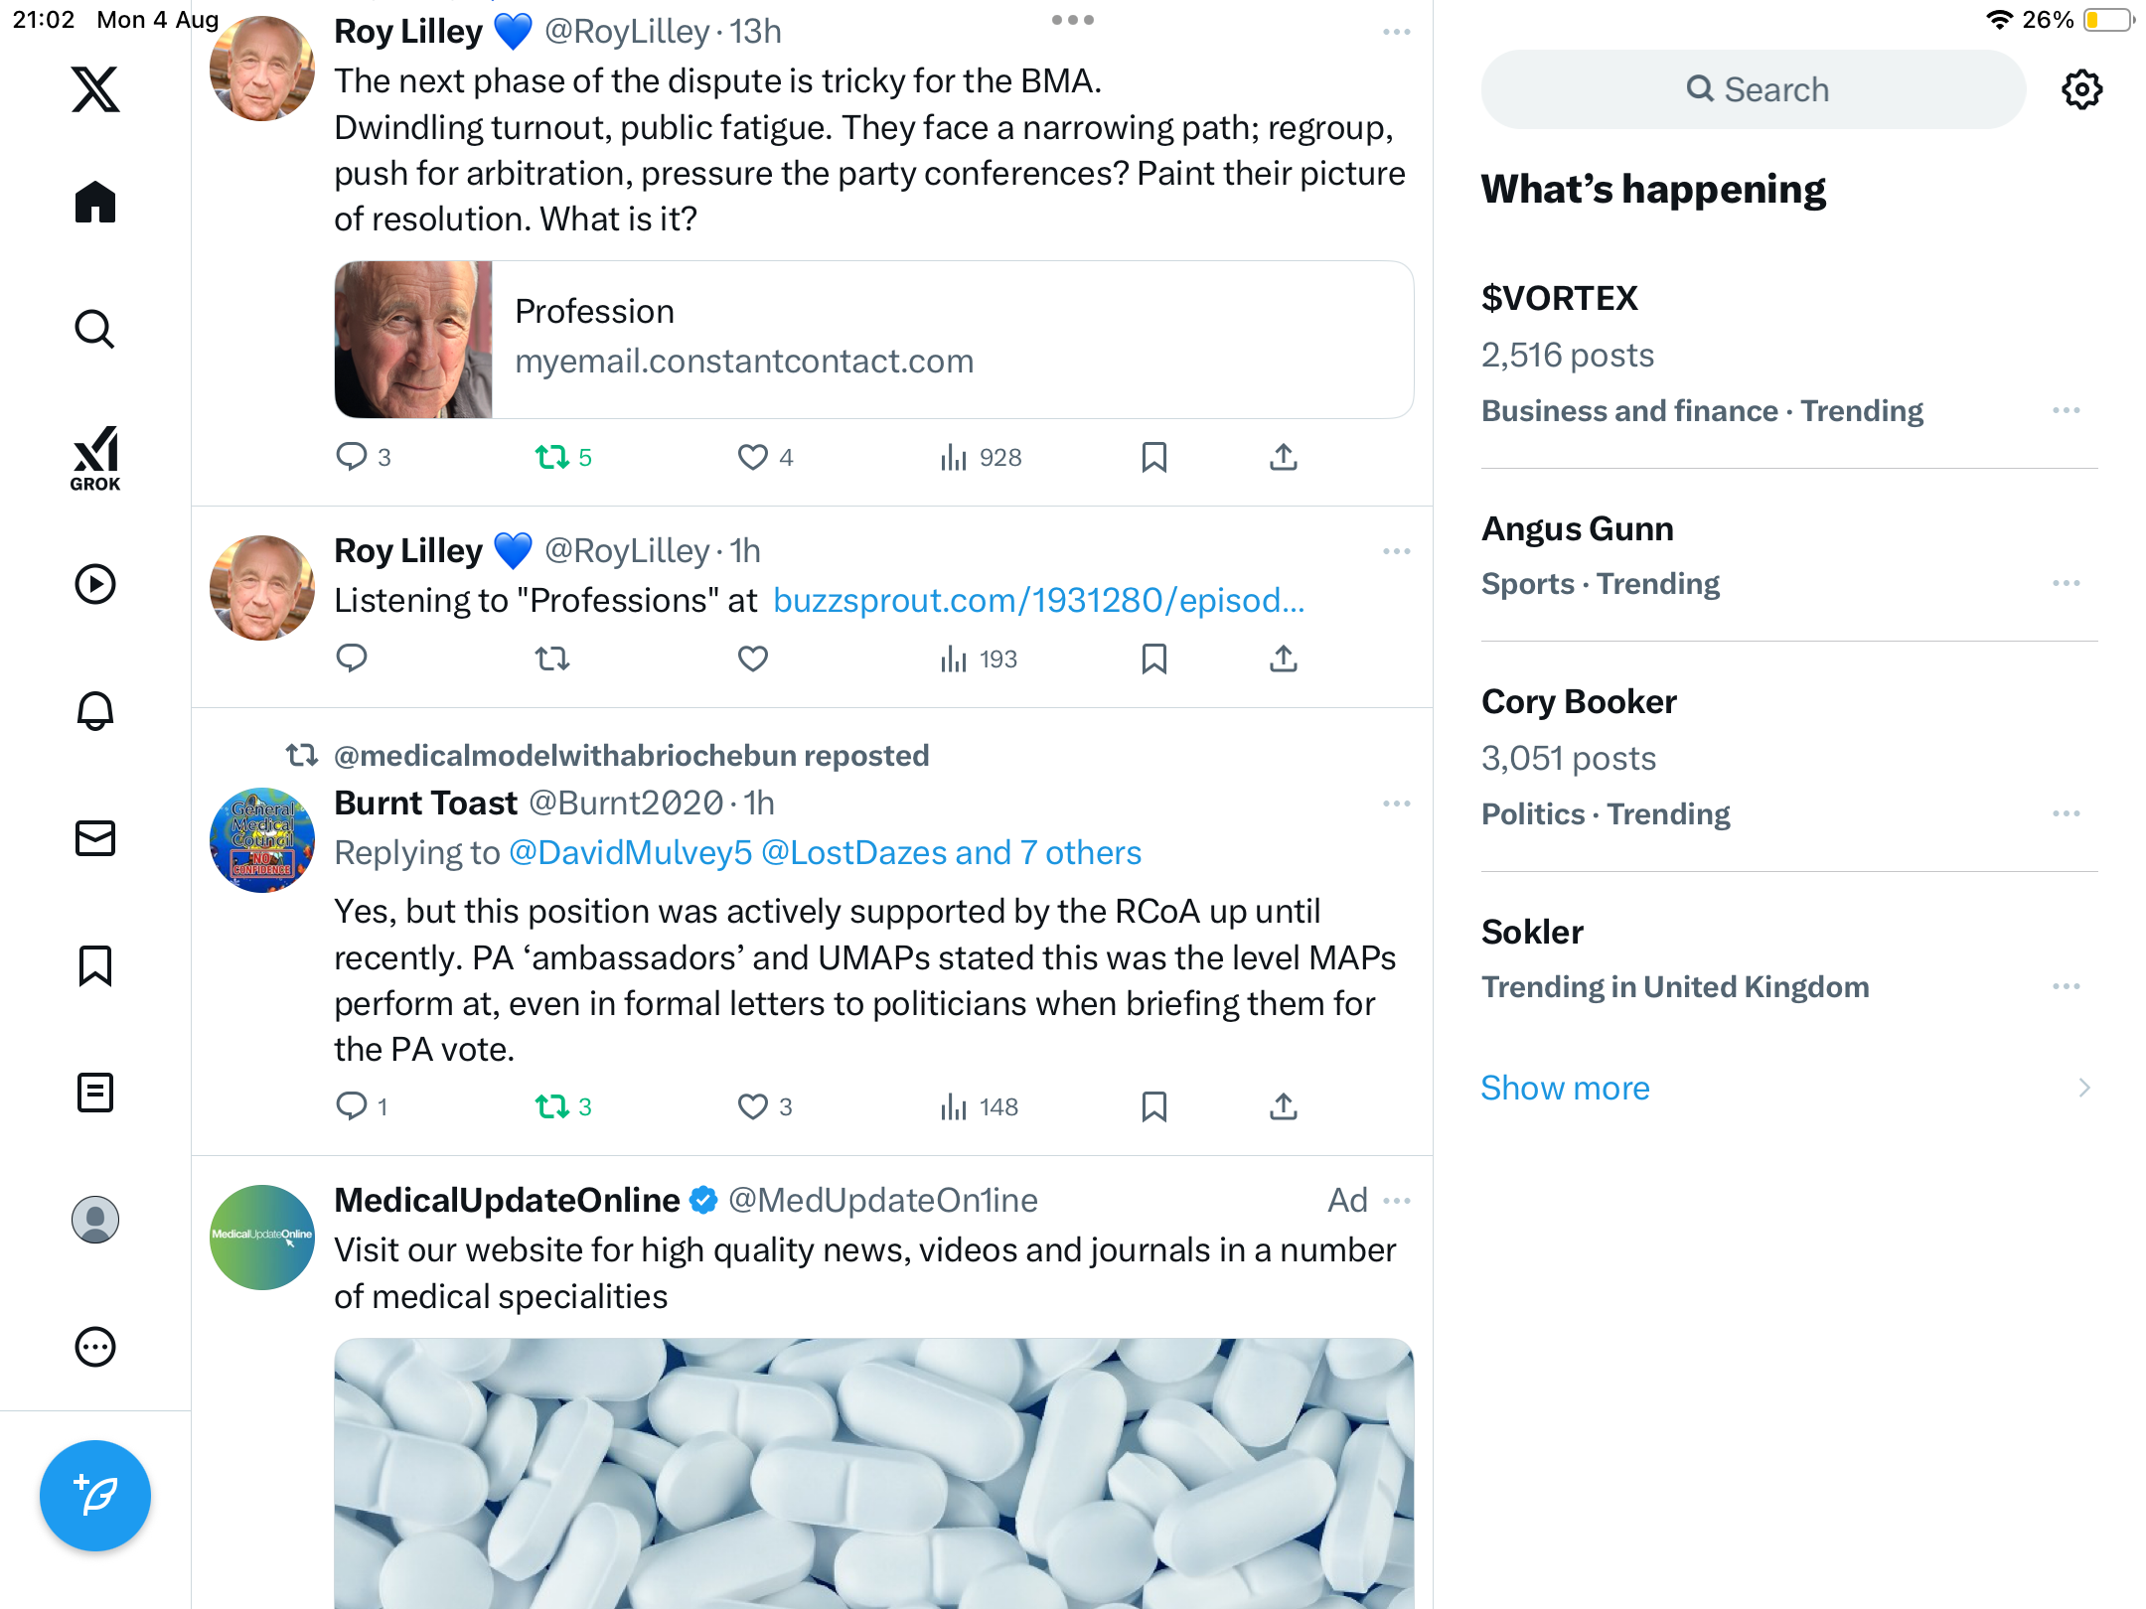This screenshot has width=2146, height=1609.
Task: Open the Cory Booker trending topic
Action: tap(1579, 702)
